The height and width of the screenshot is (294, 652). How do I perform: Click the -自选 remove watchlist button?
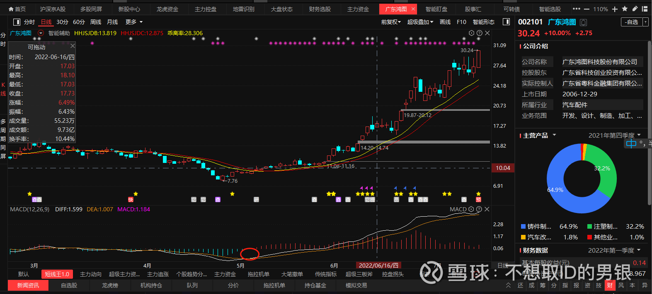(632, 22)
